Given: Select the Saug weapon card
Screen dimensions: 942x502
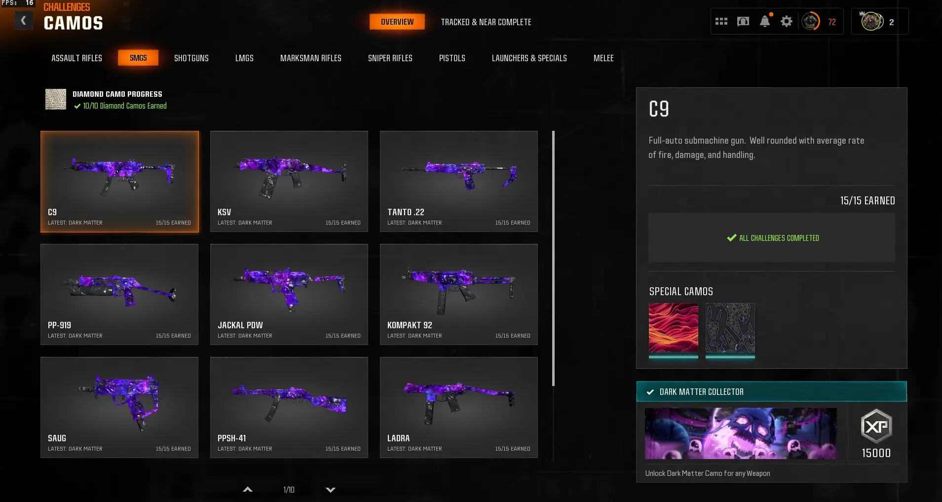Looking at the screenshot, I should [x=119, y=407].
